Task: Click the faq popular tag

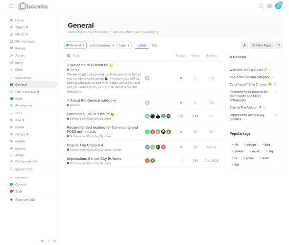Action: 269,151
